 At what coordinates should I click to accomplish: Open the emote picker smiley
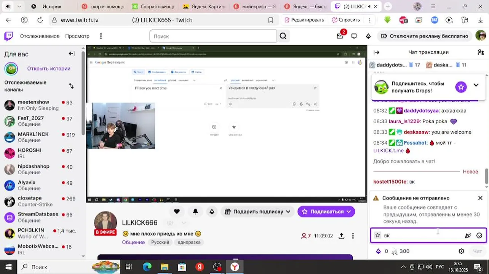[x=479, y=236]
